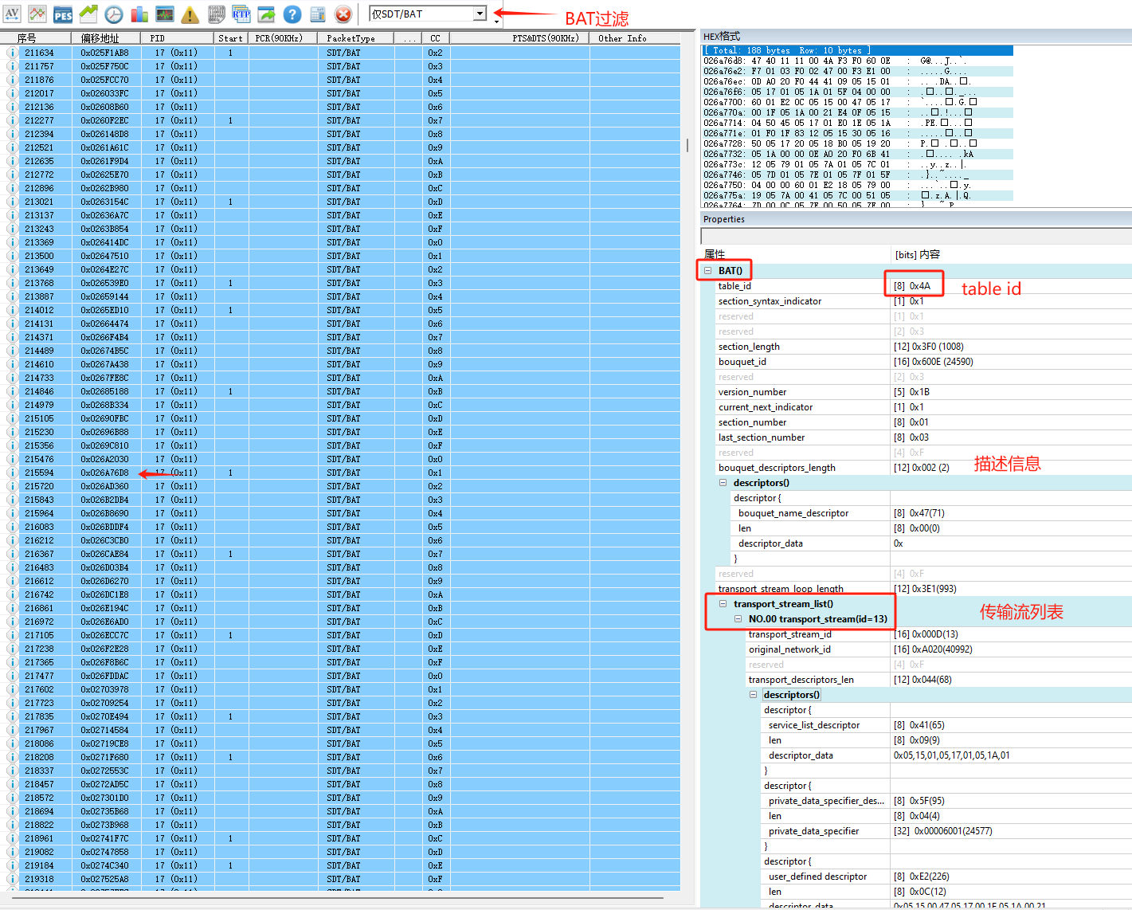Click the 属性 column header

pos(795,254)
